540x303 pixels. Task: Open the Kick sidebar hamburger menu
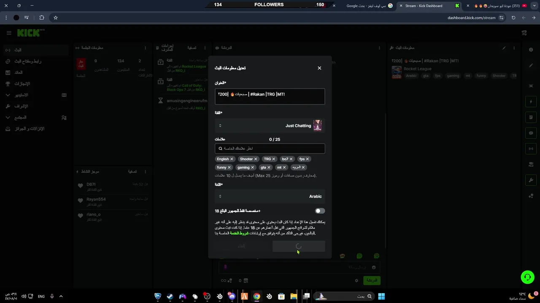point(9,33)
